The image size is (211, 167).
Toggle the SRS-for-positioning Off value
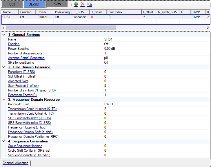point(106,63)
